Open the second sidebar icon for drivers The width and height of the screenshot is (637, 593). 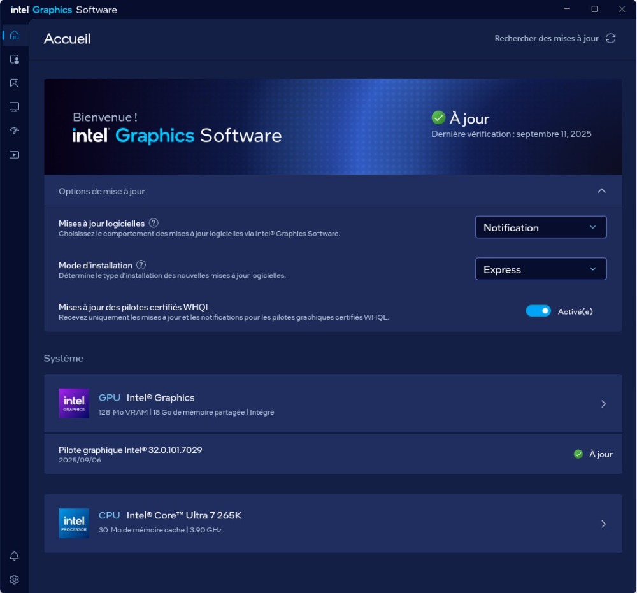pyautogui.click(x=14, y=59)
